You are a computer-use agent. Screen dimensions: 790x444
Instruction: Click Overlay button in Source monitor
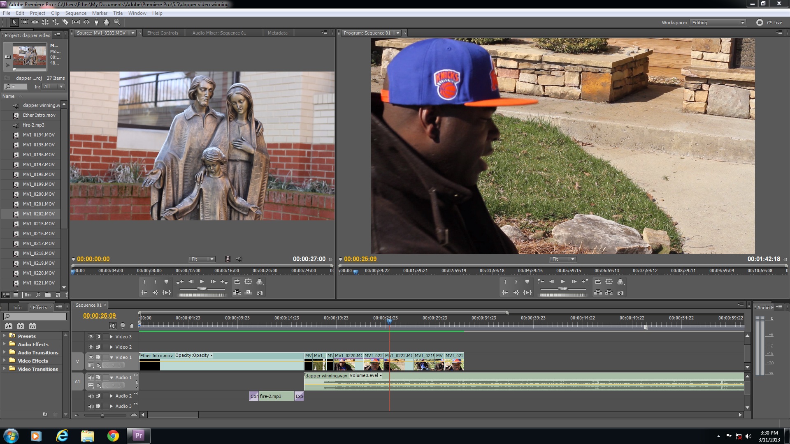(249, 293)
